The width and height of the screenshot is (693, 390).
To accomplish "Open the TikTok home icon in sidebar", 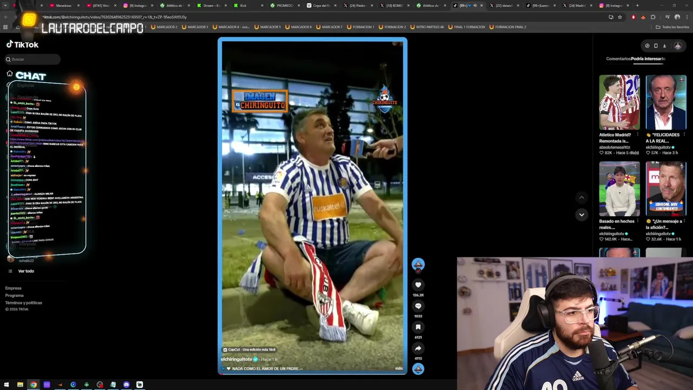I will [10, 74].
